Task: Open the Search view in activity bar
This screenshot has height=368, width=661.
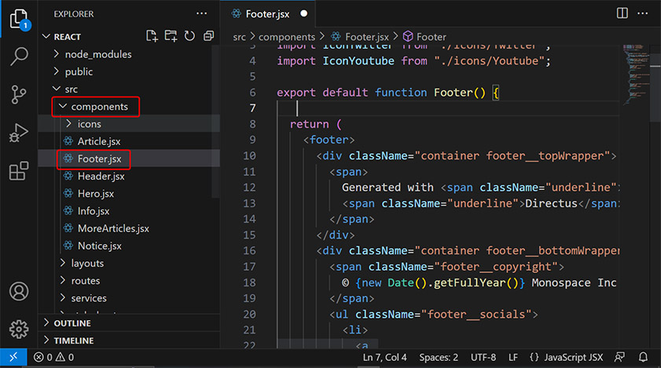Action: [x=20, y=56]
